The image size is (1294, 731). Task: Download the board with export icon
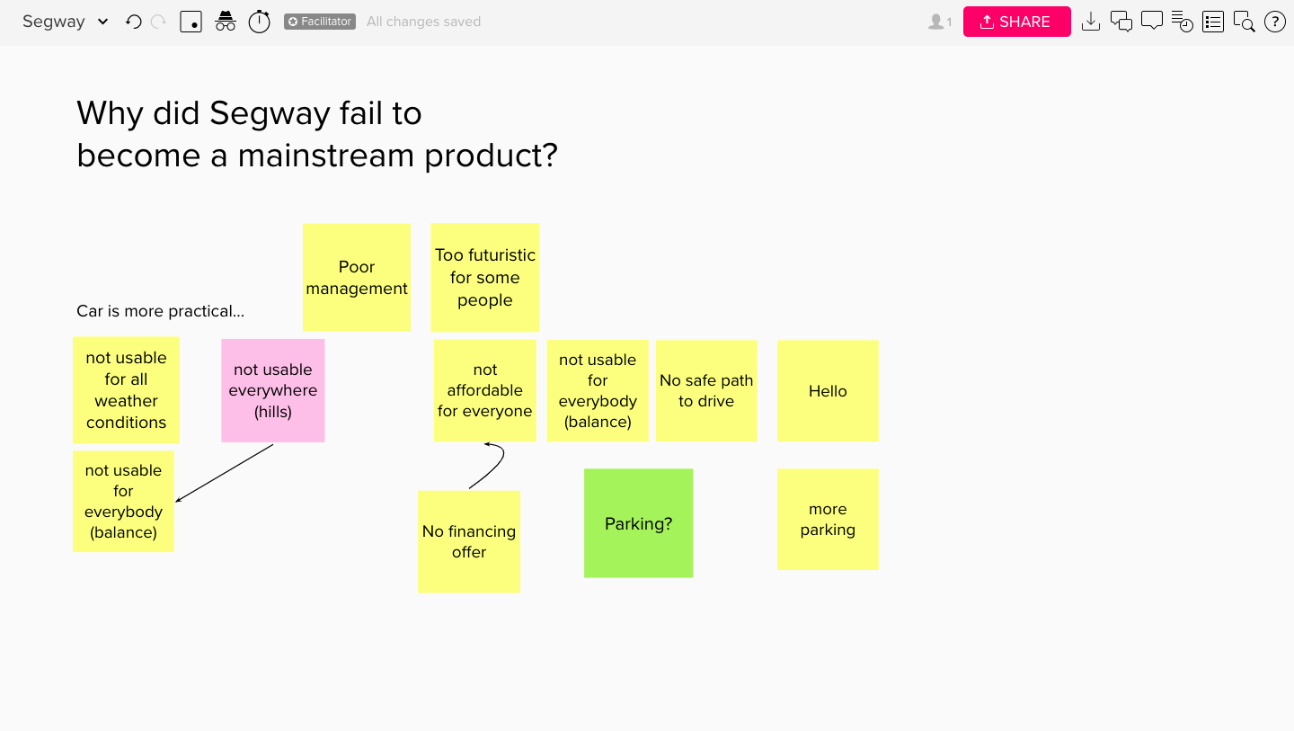pos(1091,22)
